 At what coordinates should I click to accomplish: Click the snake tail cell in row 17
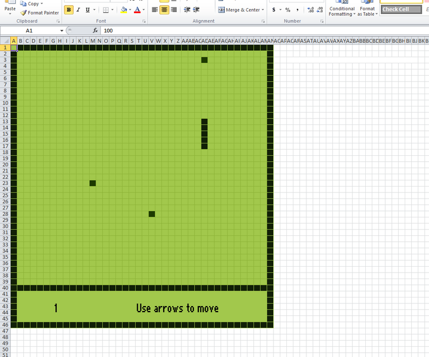pos(204,146)
